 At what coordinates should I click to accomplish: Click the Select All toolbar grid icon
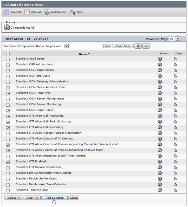point(6,12)
